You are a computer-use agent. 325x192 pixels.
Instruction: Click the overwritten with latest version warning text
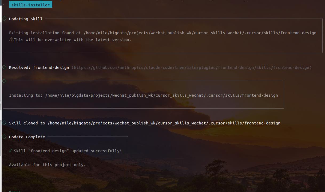[73, 40]
